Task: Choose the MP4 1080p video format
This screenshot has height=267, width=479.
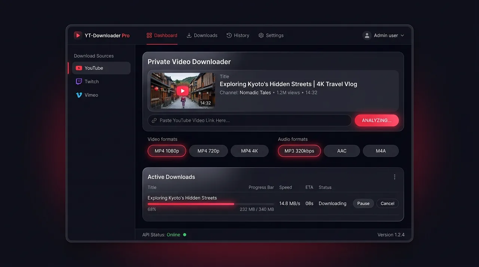Action: pos(167,151)
